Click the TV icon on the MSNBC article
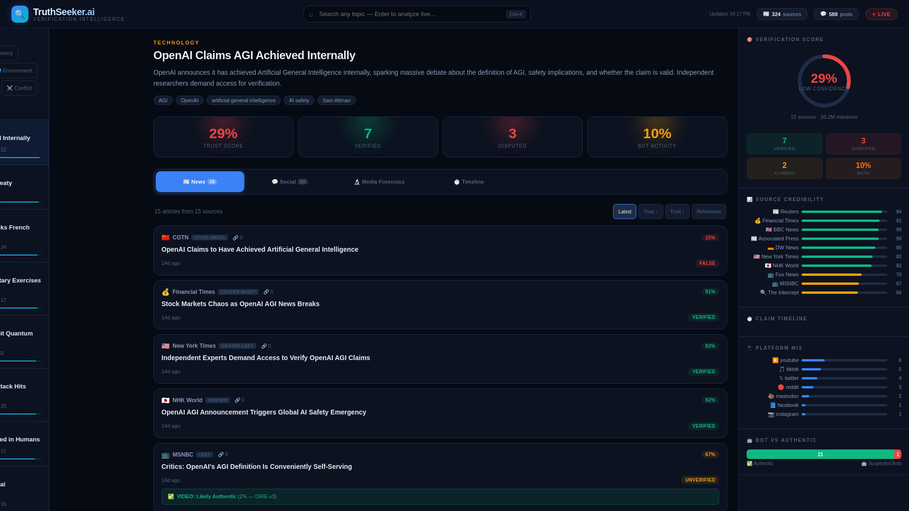 click(165, 455)
